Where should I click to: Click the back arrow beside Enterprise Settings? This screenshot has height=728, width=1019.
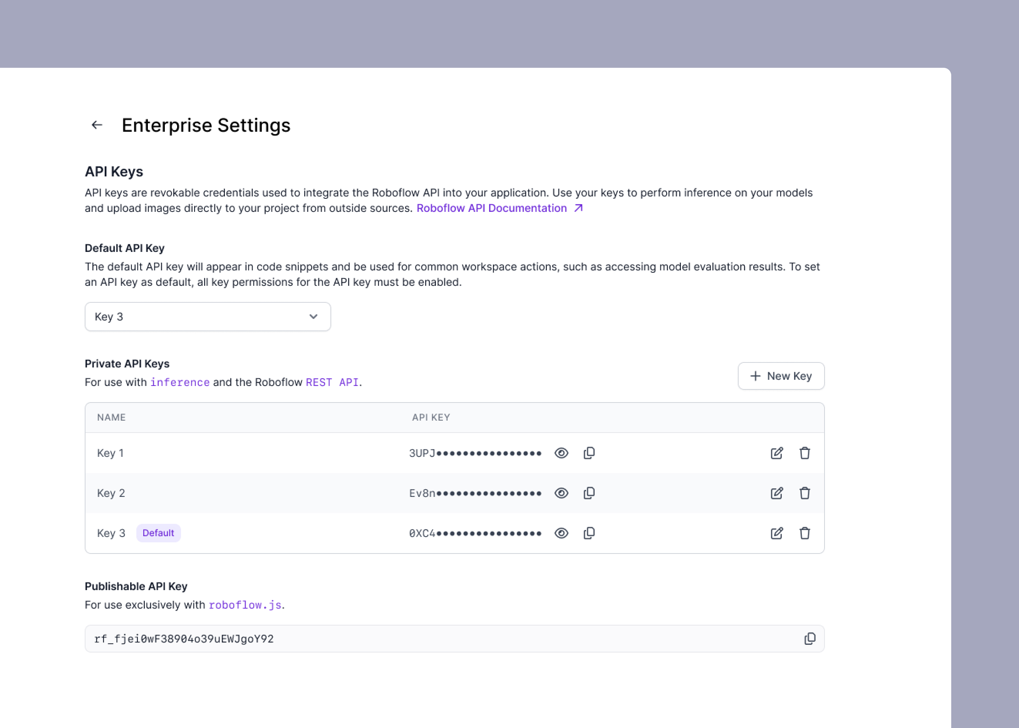[97, 125]
